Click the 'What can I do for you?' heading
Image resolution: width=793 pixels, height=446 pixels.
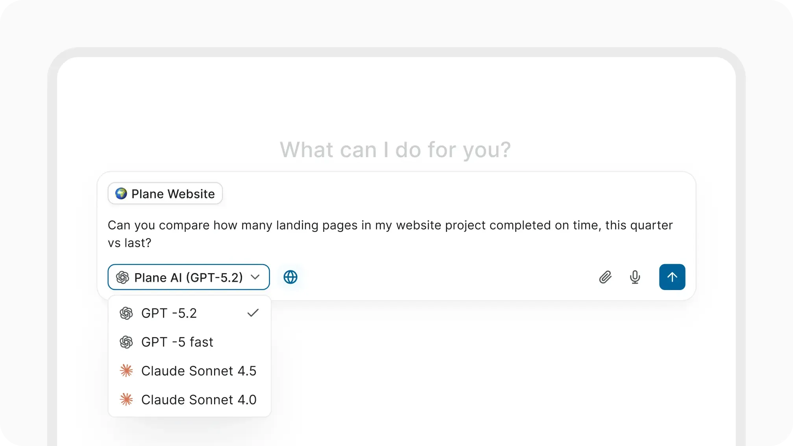tap(395, 150)
